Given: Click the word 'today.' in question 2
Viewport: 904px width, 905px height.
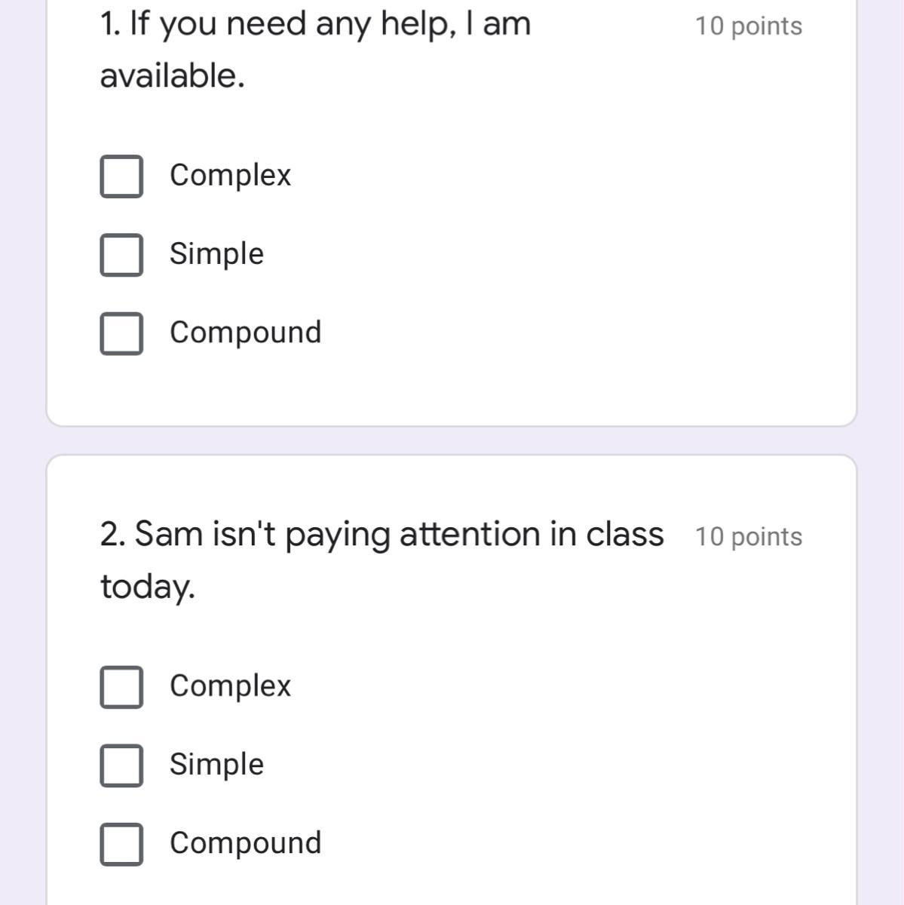Looking at the screenshot, I should pyautogui.click(x=148, y=587).
